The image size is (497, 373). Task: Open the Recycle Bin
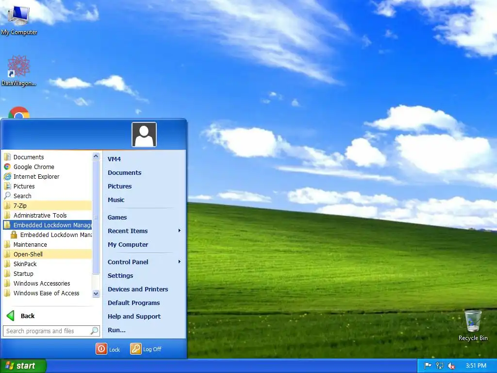click(x=473, y=325)
